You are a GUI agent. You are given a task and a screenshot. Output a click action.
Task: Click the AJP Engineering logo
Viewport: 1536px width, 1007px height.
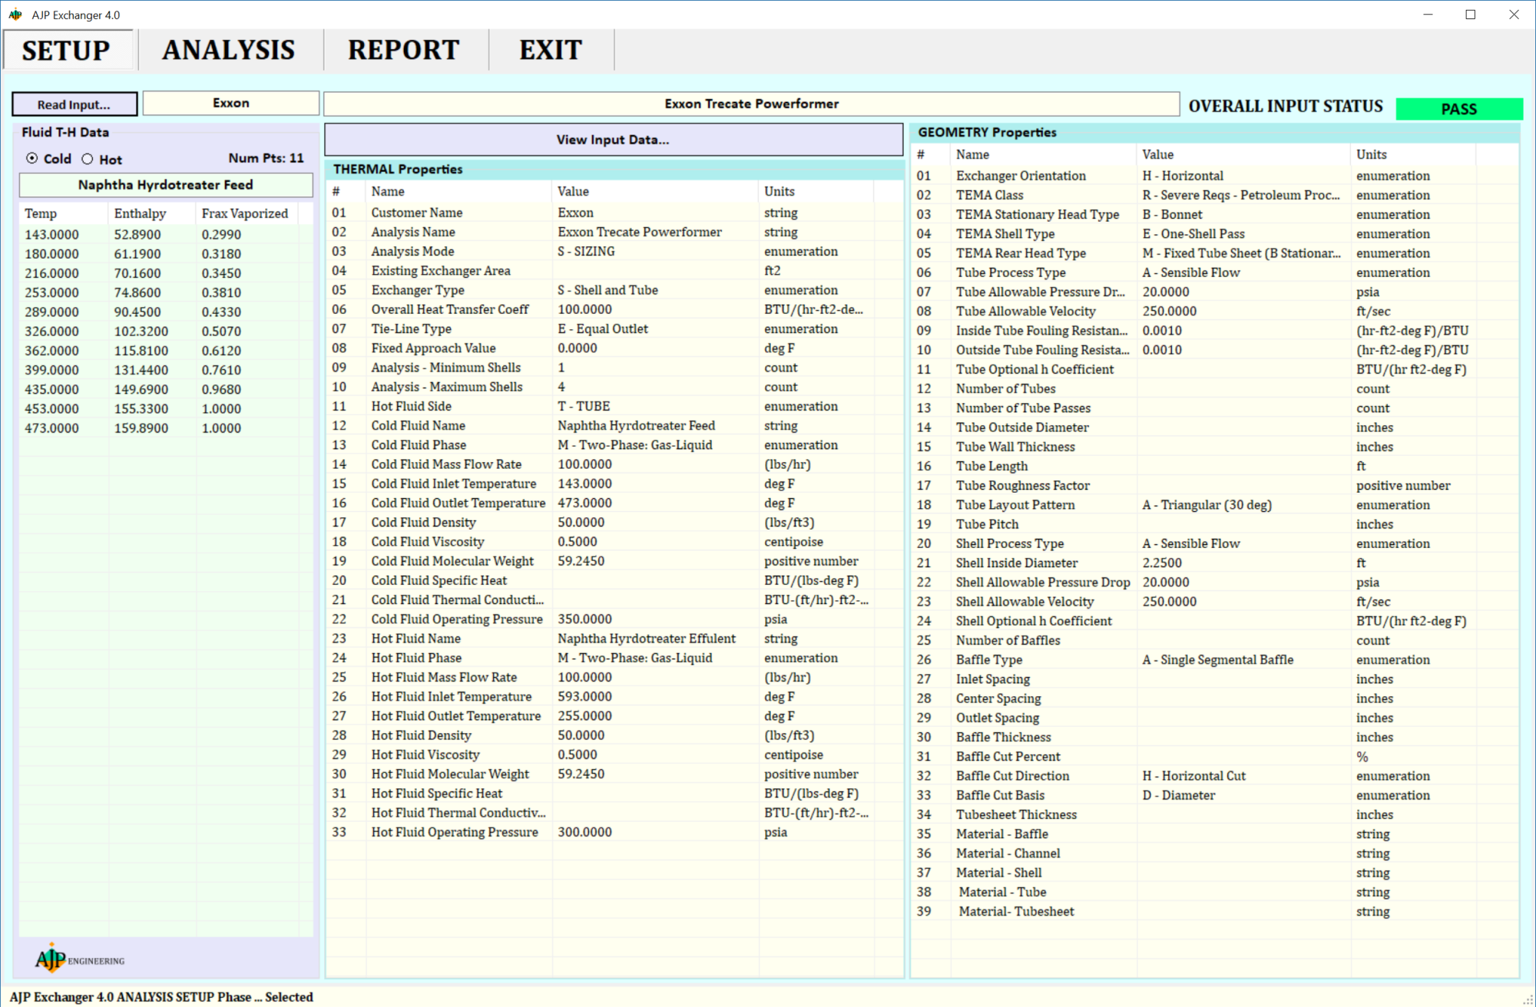80,959
